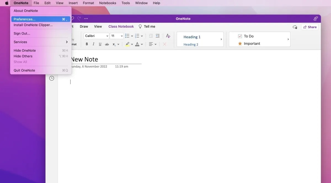Expand the font color dropdown arrow
The image size is (331, 183).
click(141, 44)
